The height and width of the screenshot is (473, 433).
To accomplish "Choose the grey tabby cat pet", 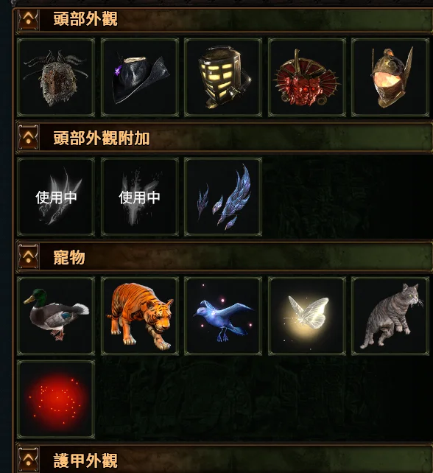I will (390, 316).
